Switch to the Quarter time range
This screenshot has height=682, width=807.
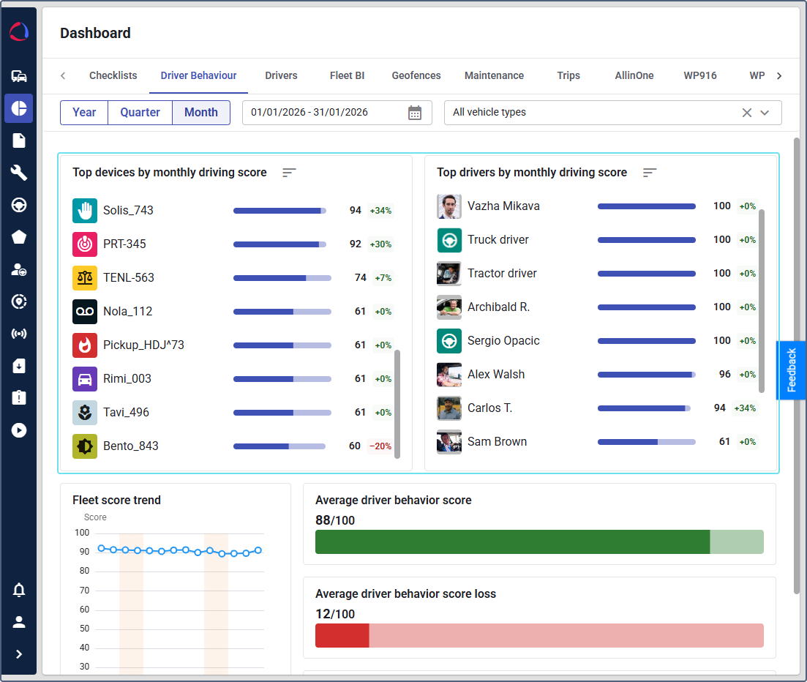tap(140, 112)
